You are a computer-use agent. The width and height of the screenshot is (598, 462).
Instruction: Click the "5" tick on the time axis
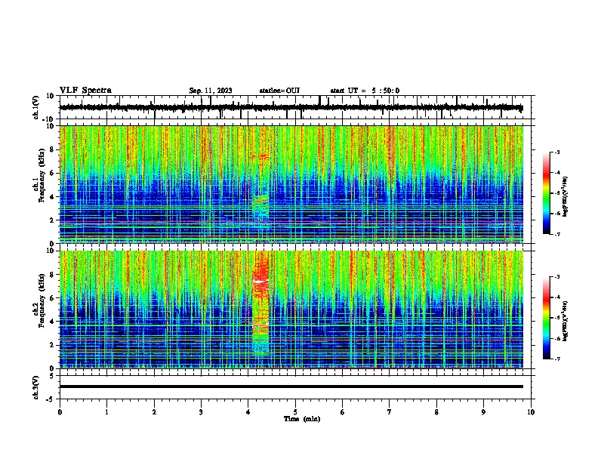pyautogui.click(x=295, y=412)
